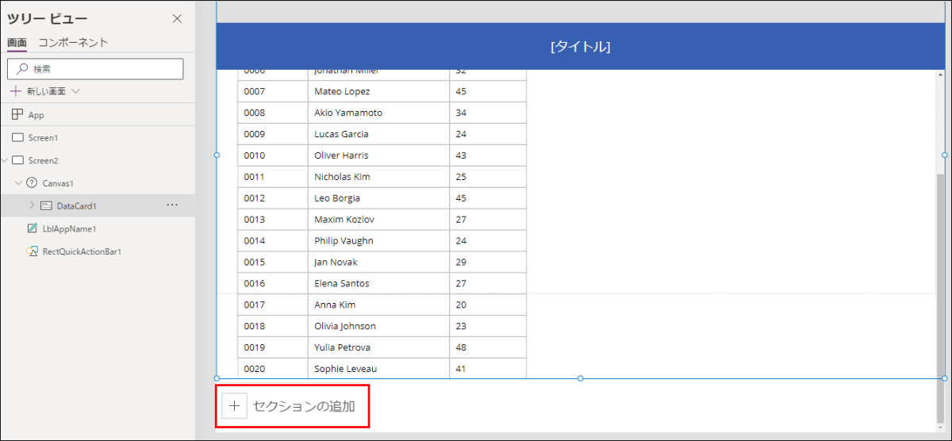Click the LblAppName1 label icon
Screen dimensions: 952x441
pos(32,228)
